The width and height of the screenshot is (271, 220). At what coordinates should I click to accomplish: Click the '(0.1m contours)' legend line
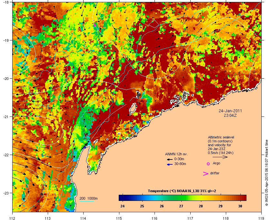point(220,141)
